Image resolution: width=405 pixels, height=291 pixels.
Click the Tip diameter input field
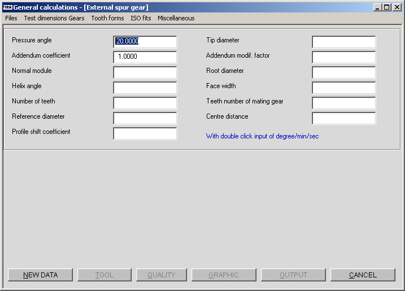(343, 42)
